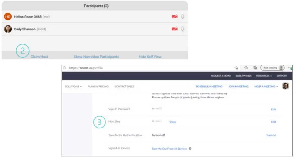Edit the Host Key
Screen dimensions: 296x160
point(273,122)
